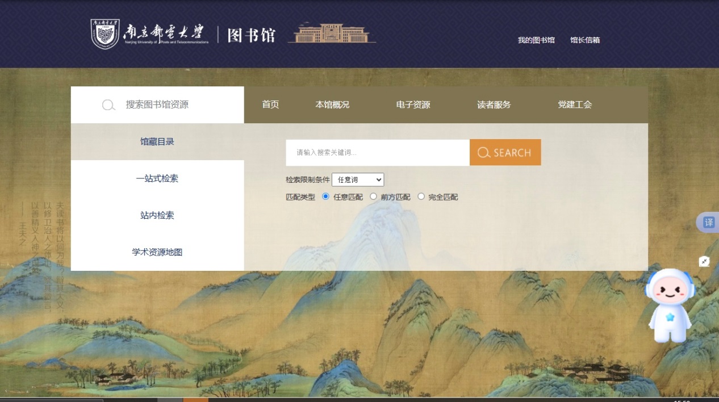Expand the 电子资源 navigation menu
The height and width of the screenshot is (402, 719).
point(413,104)
